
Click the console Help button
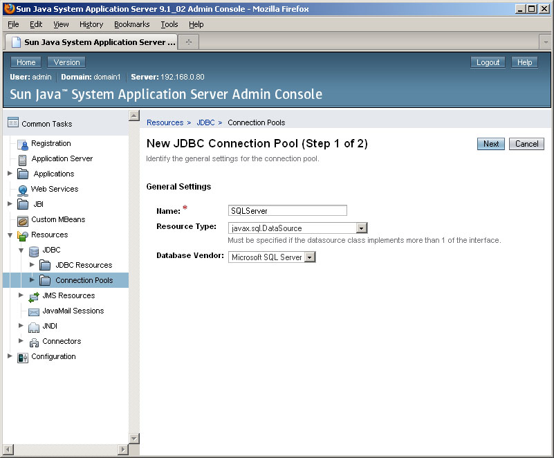(x=525, y=62)
